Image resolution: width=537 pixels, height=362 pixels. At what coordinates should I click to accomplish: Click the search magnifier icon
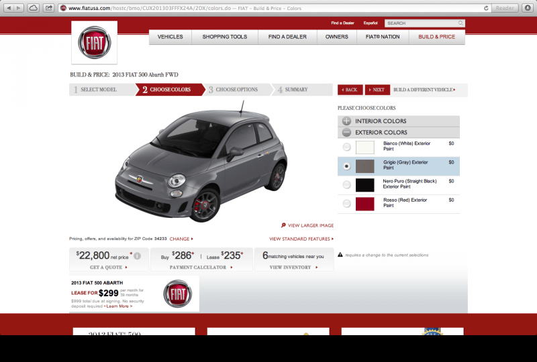(x=460, y=23)
